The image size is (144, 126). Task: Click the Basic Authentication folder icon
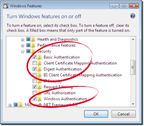tap(39, 57)
